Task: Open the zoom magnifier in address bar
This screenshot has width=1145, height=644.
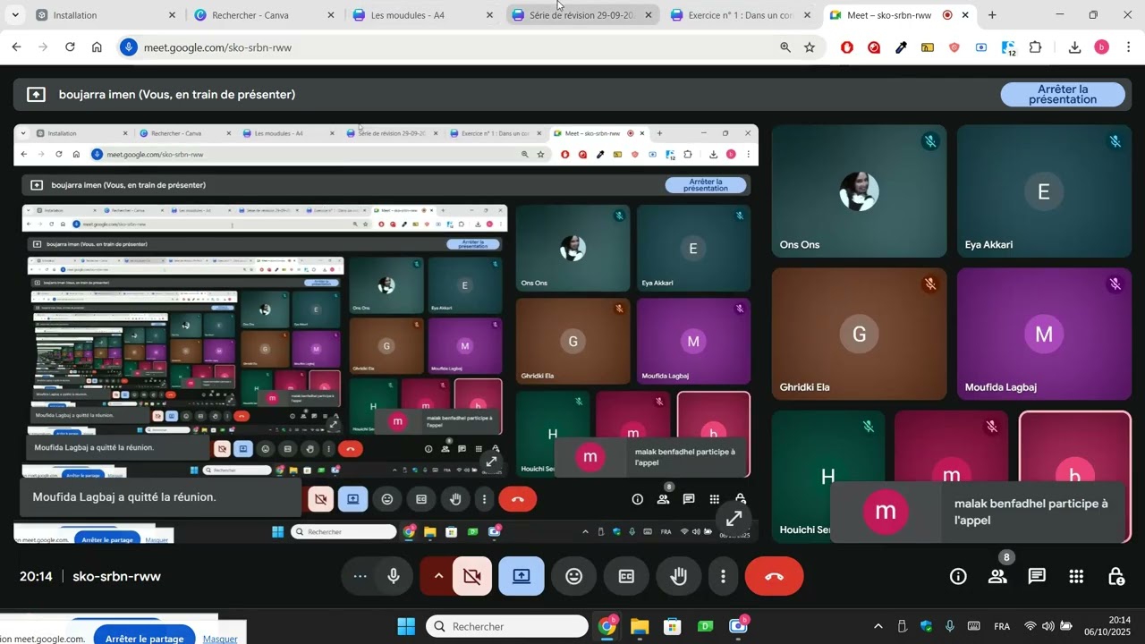Action: (785, 47)
